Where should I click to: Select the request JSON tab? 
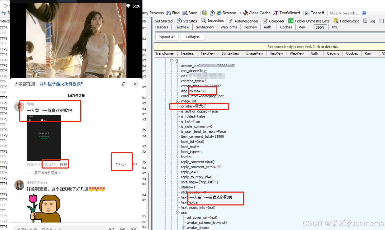320,27
